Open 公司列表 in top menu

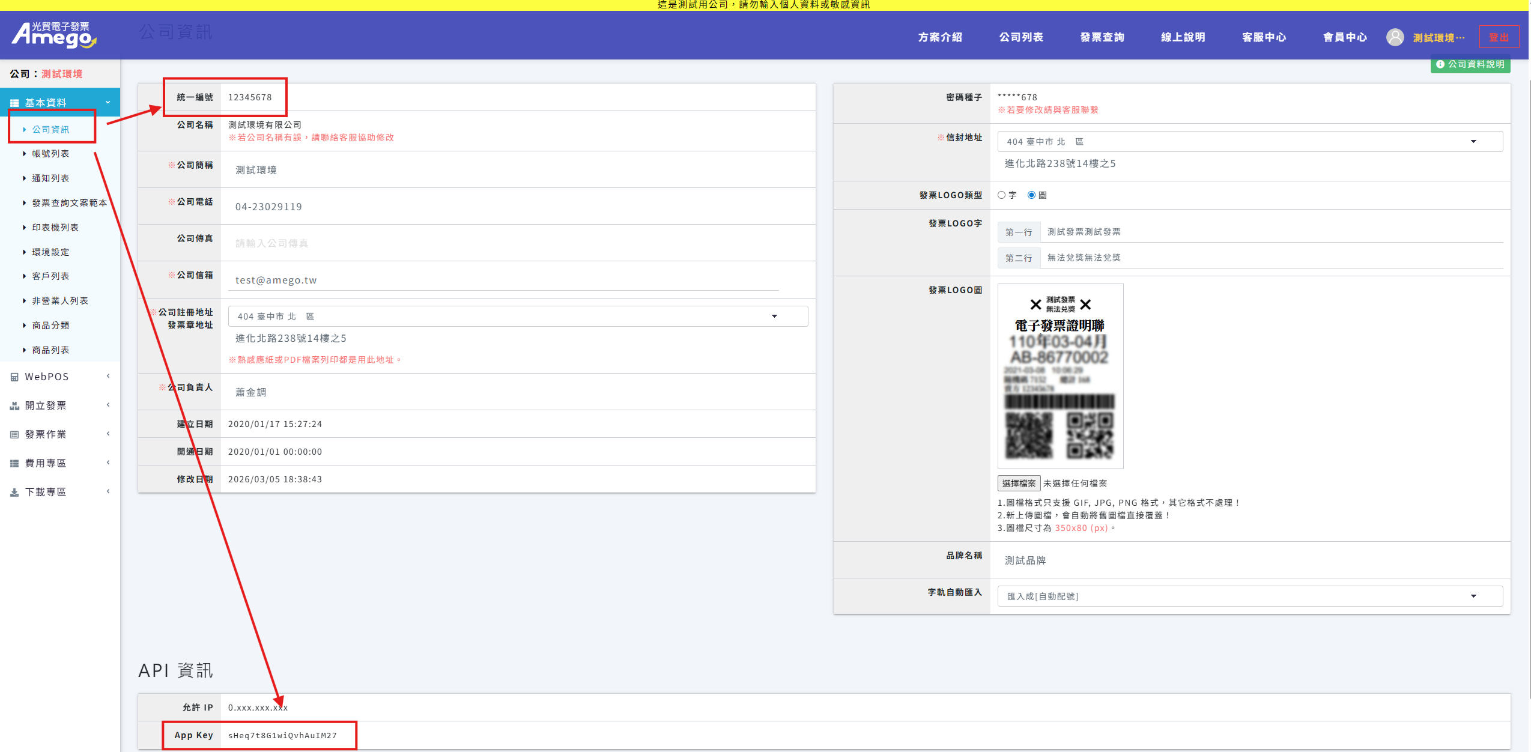pos(1020,37)
